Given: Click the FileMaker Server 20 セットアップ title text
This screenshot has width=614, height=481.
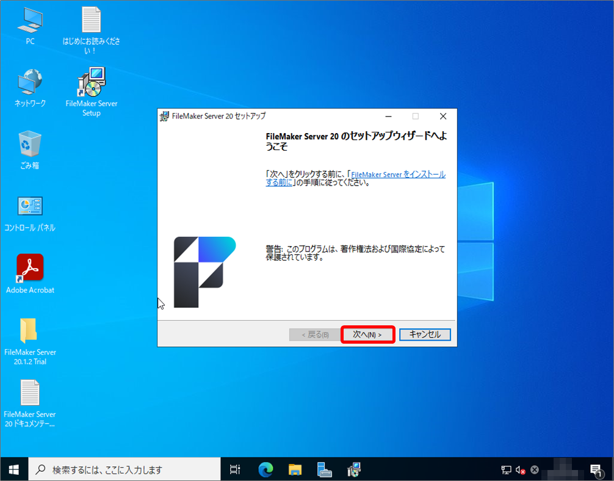Looking at the screenshot, I should pyautogui.click(x=219, y=116).
